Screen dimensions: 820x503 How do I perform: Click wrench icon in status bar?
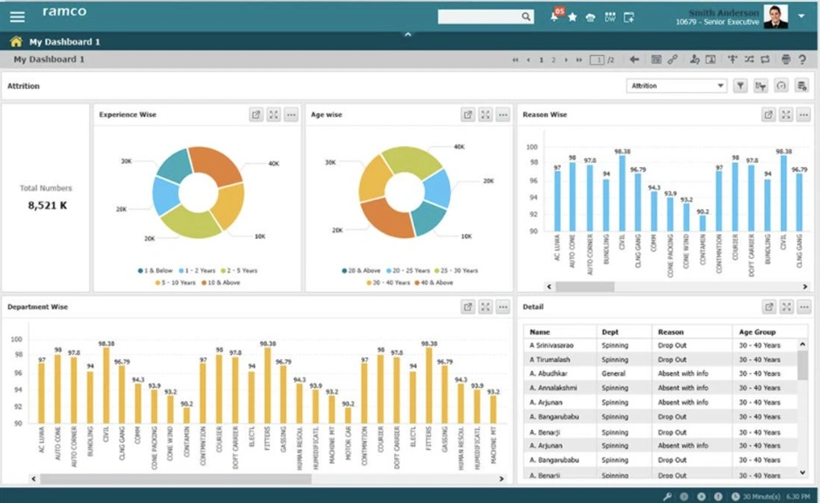[667, 496]
